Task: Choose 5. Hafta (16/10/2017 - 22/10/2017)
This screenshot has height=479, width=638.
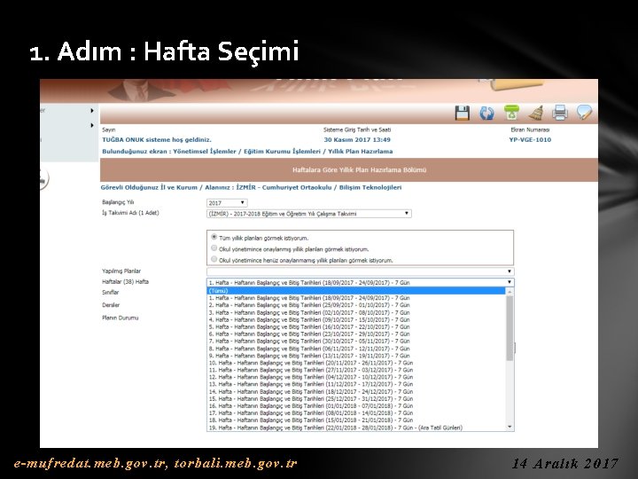Action: [356, 326]
